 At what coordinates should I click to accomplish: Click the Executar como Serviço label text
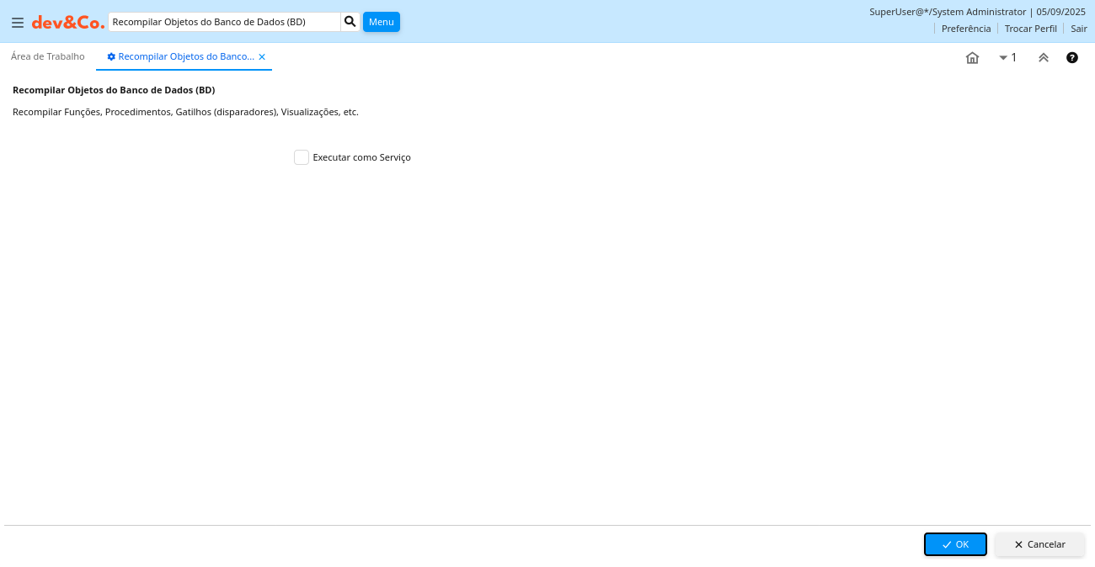[361, 157]
